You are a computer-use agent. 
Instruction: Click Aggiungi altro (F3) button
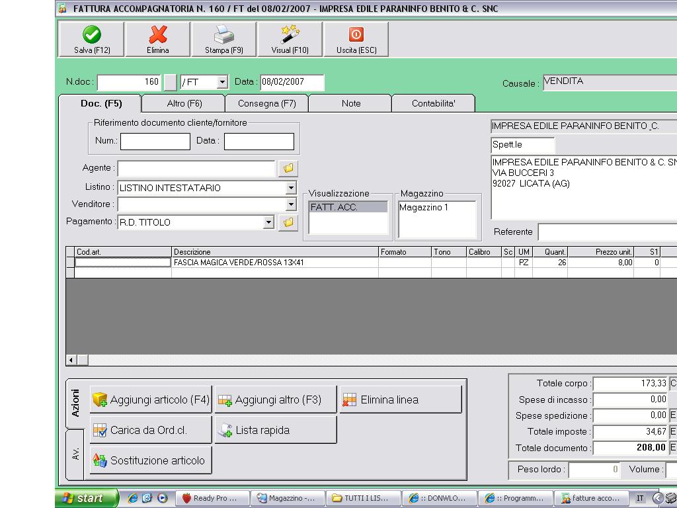(276, 400)
